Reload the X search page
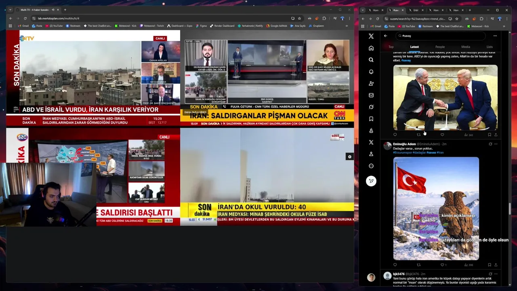 coord(378,19)
